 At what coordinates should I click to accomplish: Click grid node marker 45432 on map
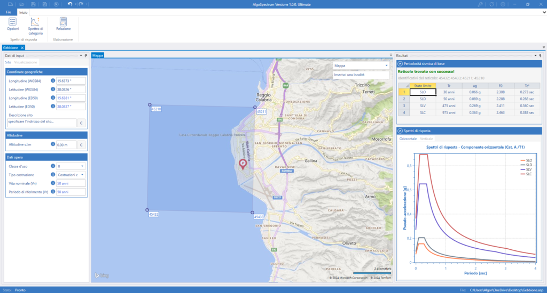[x=147, y=210]
